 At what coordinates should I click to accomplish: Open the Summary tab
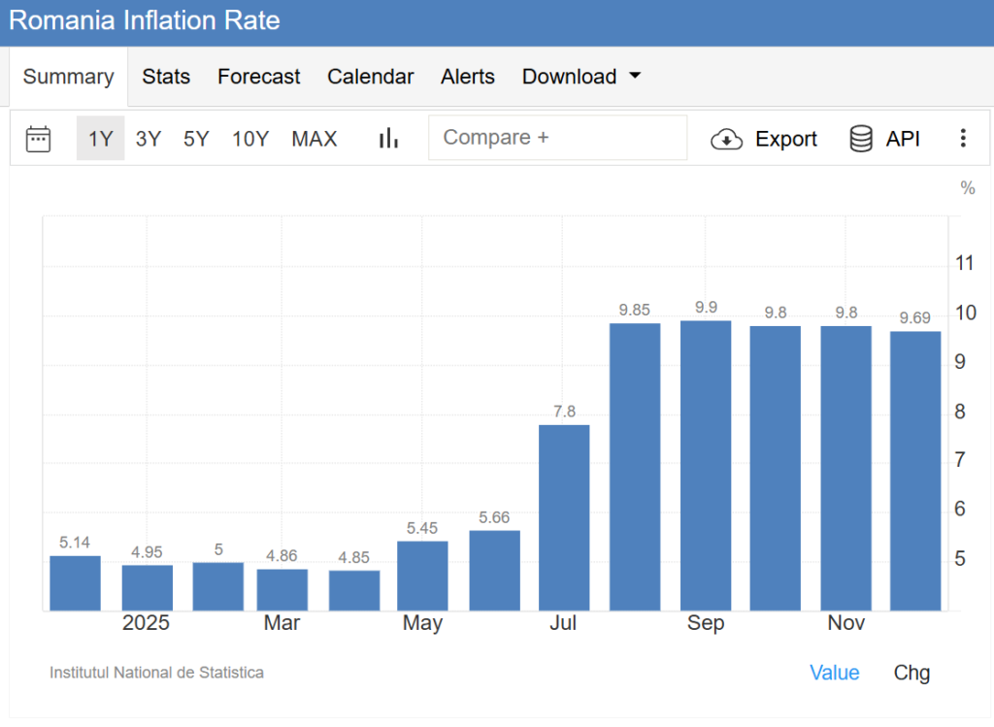tap(68, 77)
